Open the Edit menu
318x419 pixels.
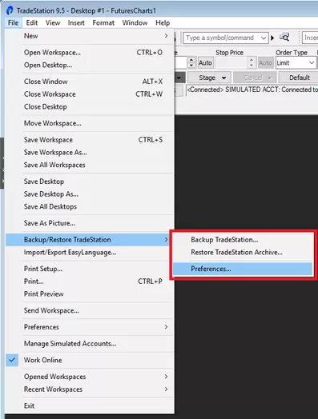pyautogui.click(x=32, y=22)
